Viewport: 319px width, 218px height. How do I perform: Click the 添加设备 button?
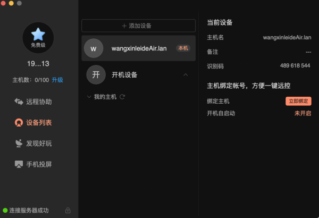(x=139, y=26)
